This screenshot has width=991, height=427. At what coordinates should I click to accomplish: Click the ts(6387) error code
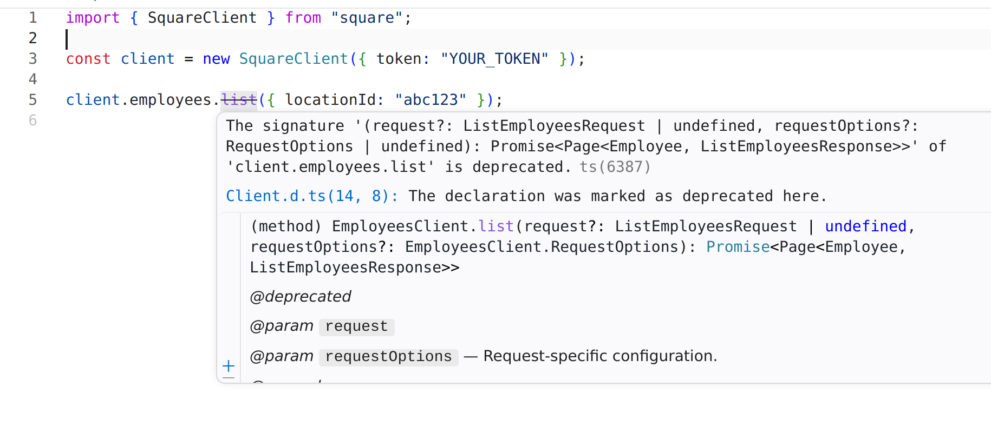[x=615, y=167]
